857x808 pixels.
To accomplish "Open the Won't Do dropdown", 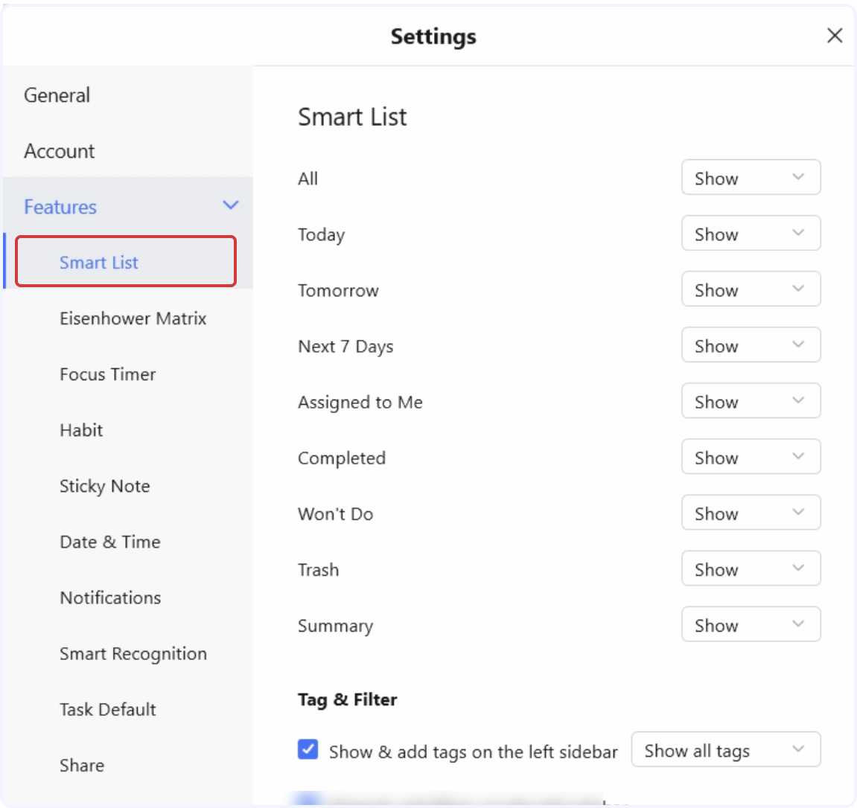I will coord(750,512).
